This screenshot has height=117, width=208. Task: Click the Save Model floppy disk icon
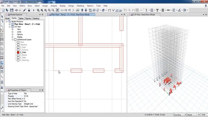pos(12,10)
